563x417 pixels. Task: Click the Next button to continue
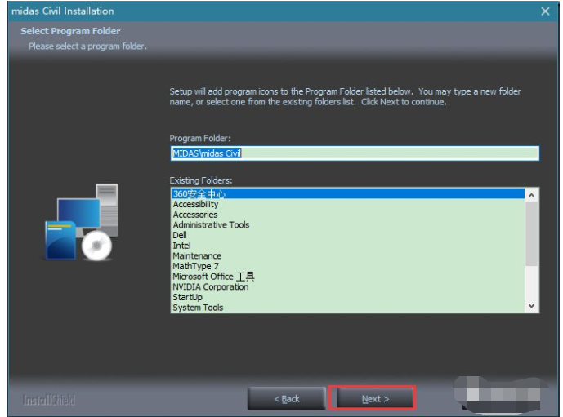[375, 398]
